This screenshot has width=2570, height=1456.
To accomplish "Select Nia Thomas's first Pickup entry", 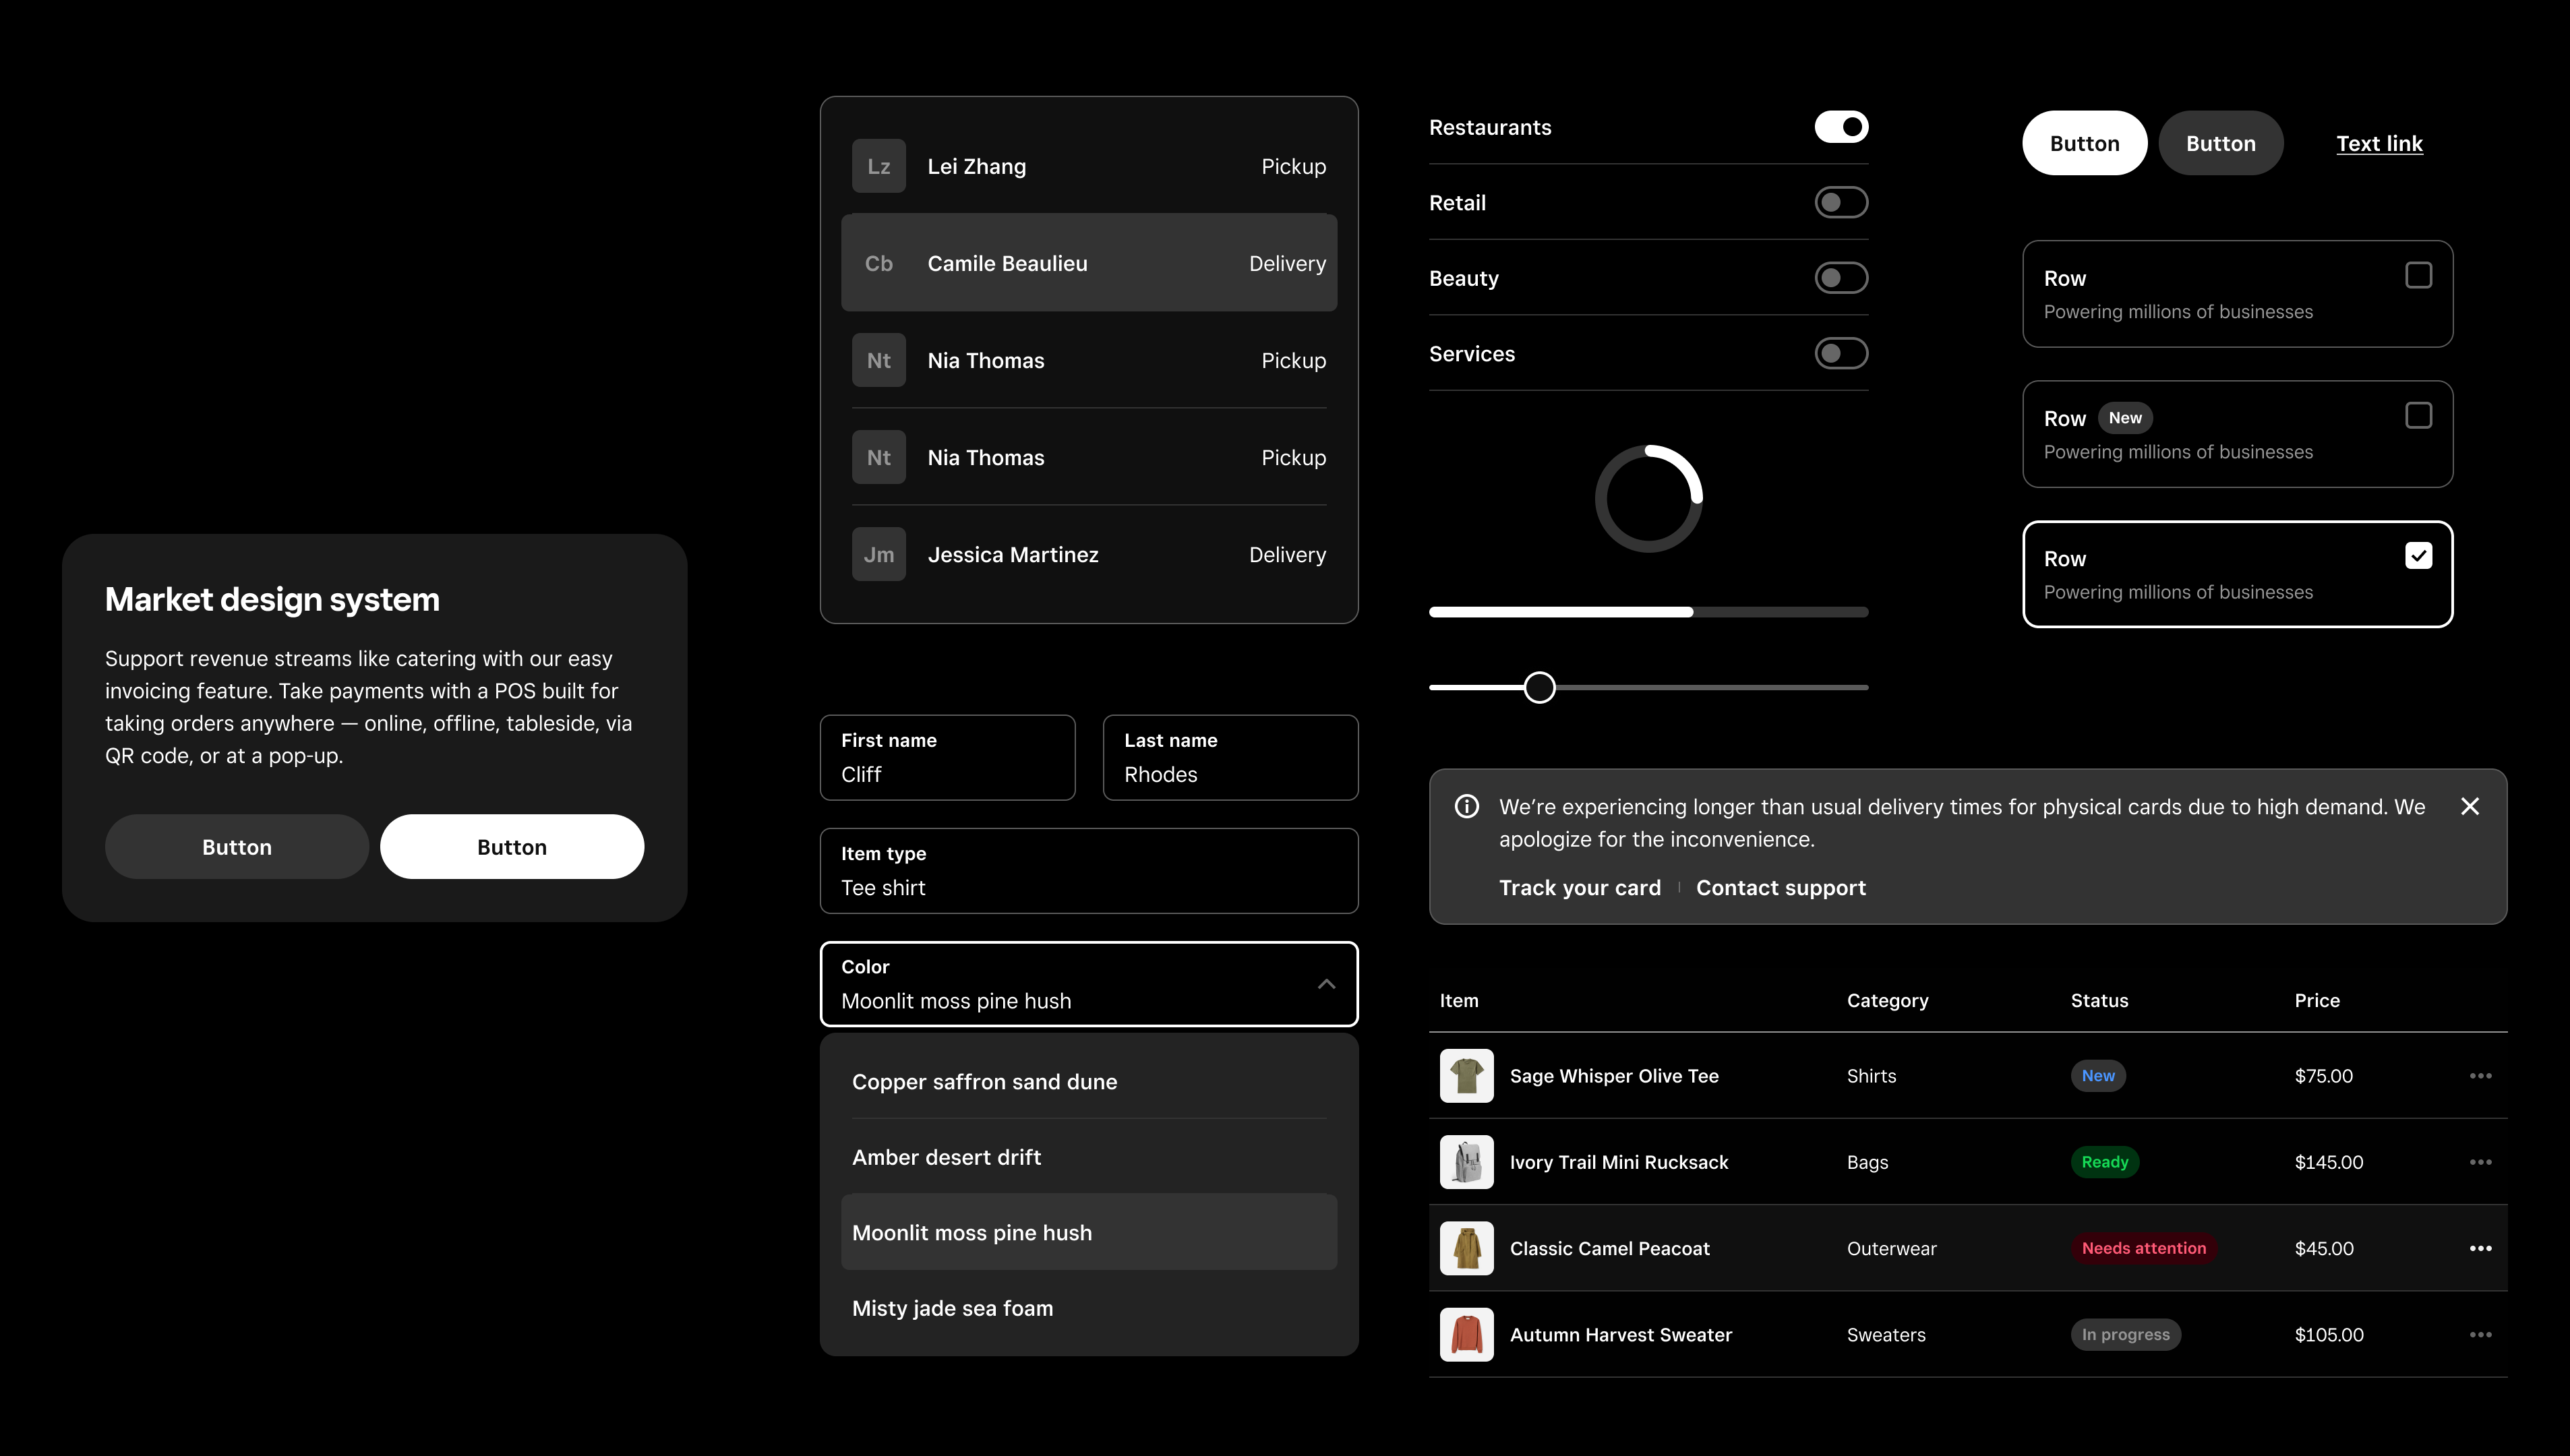I will click(x=1089, y=360).
